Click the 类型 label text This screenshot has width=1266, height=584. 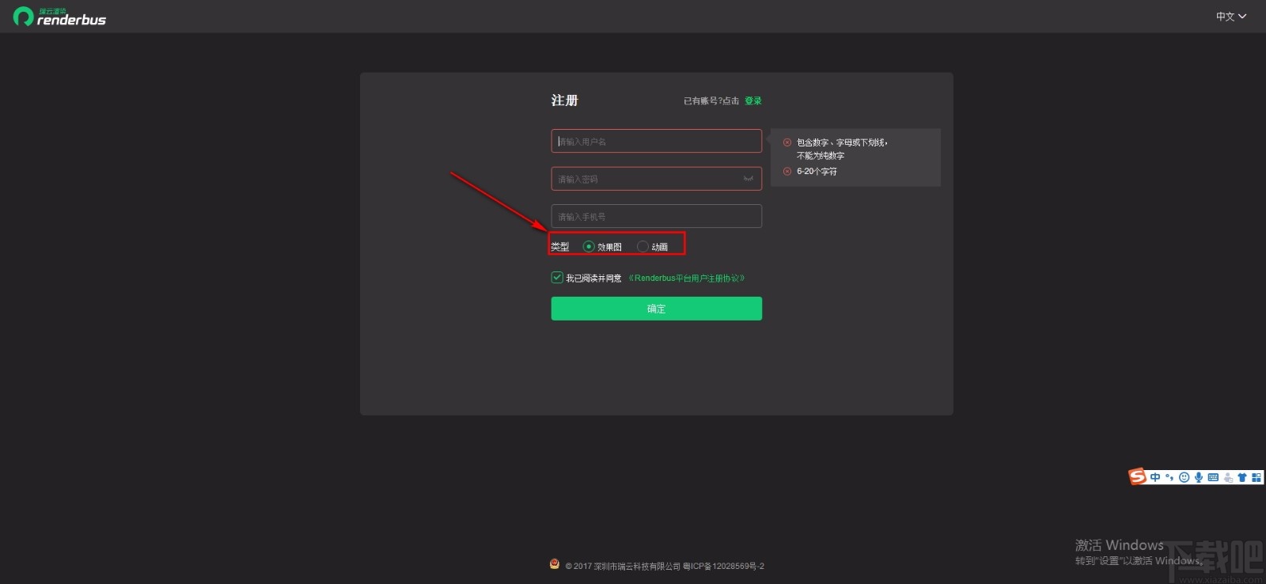coord(560,247)
